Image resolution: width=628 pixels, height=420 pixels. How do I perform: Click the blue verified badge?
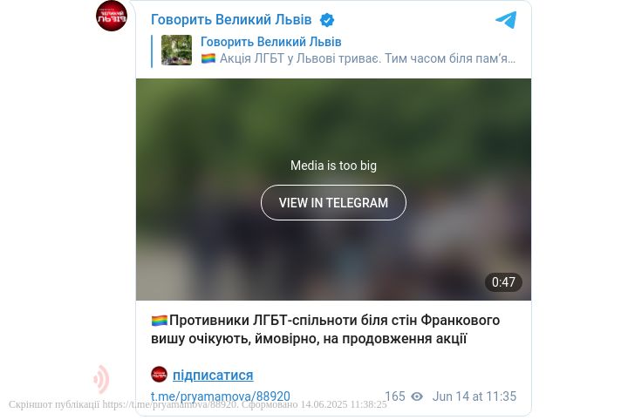point(327,20)
